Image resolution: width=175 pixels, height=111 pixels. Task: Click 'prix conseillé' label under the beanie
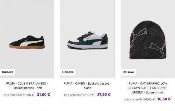pos(133,99)
